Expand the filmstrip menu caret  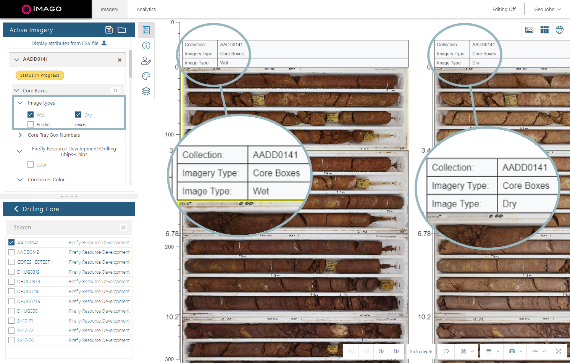click(x=521, y=351)
